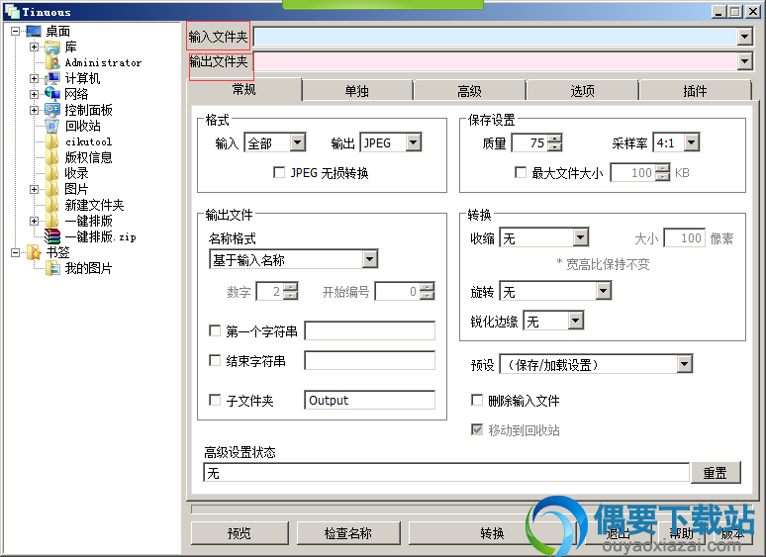766x557 pixels.
Task: Select the 书签 bookmarks star icon
Action: pos(34,252)
